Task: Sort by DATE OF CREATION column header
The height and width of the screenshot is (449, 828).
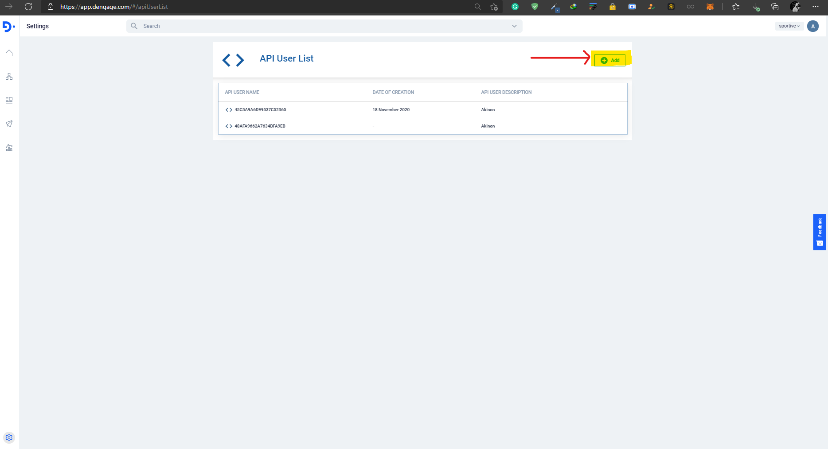Action: point(393,92)
